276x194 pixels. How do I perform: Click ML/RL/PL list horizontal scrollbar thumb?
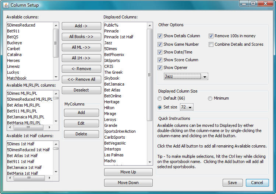[28, 127]
